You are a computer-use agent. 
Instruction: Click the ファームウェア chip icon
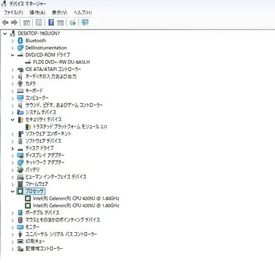(x=20, y=184)
